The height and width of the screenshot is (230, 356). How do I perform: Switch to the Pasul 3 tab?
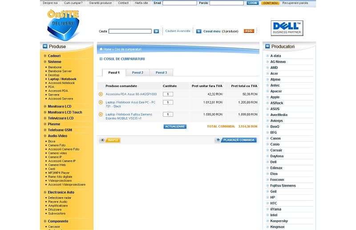(161, 72)
